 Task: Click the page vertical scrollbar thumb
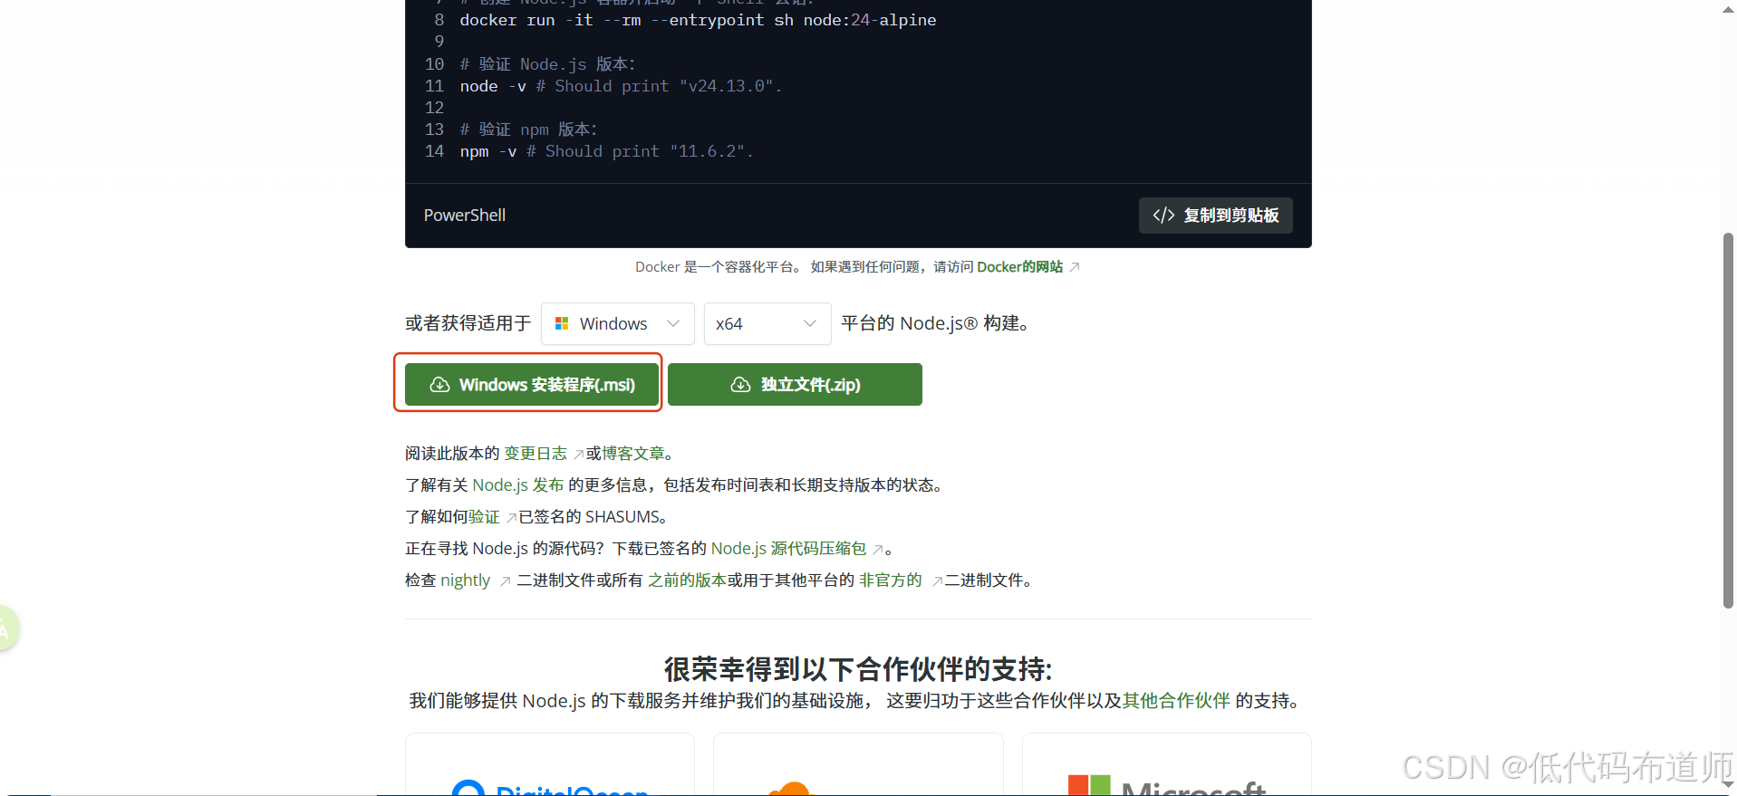click(x=1728, y=421)
